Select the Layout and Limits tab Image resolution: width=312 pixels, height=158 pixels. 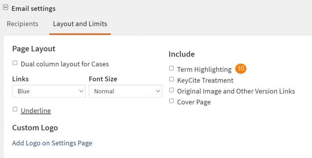click(80, 24)
